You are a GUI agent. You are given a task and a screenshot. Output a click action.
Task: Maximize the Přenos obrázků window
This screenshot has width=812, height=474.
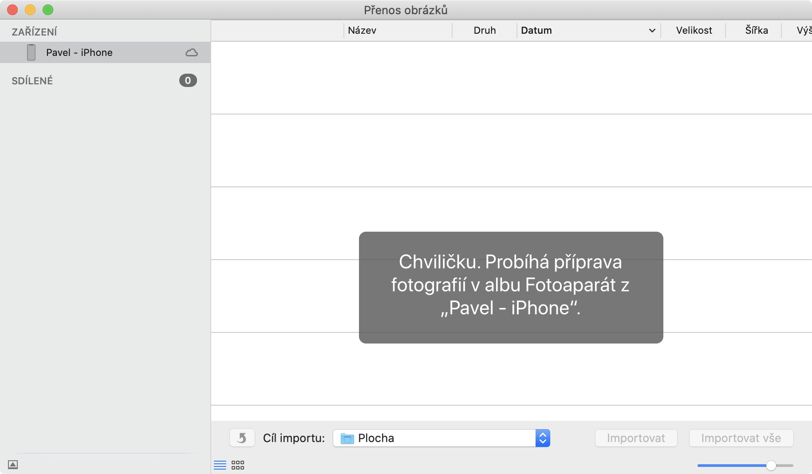[48, 10]
